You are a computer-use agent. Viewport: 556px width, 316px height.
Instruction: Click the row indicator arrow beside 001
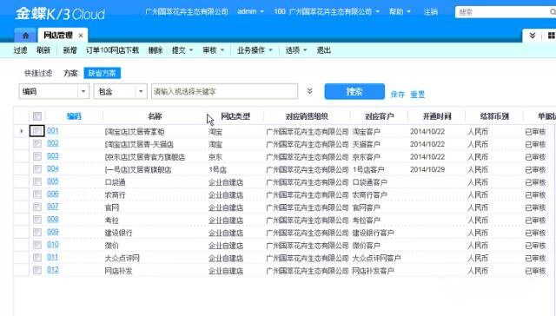point(22,131)
